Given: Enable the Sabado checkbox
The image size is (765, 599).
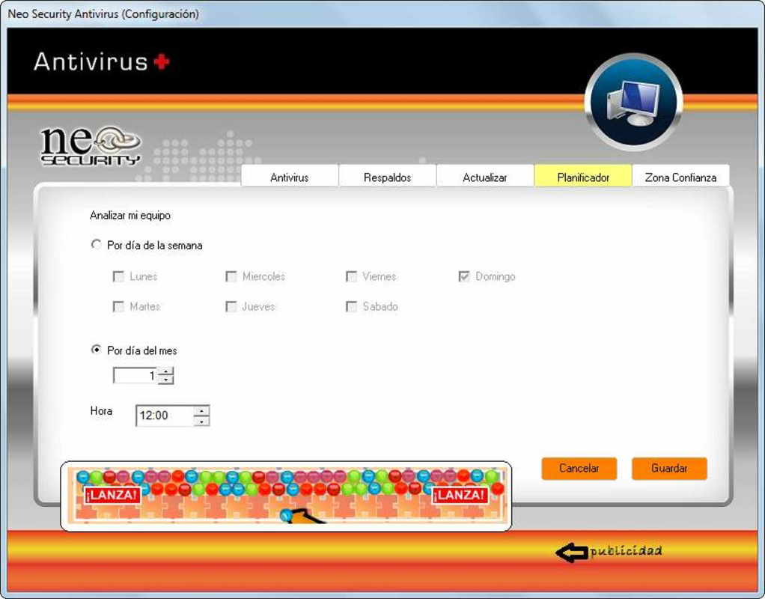Looking at the screenshot, I should (x=351, y=306).
